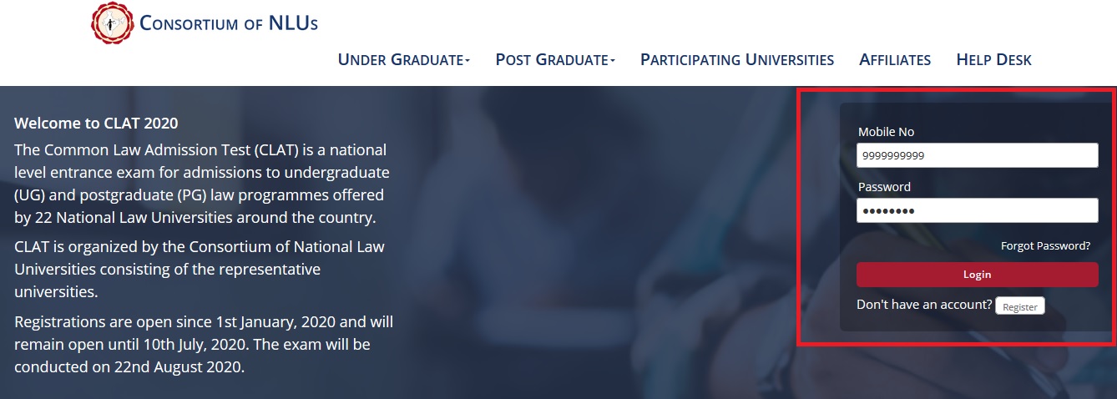Focus the Mobile No input field
Screen dimensions: 1117x399
click(x=977, y=155)
